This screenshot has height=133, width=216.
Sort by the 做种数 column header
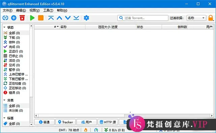pos(175,27)
